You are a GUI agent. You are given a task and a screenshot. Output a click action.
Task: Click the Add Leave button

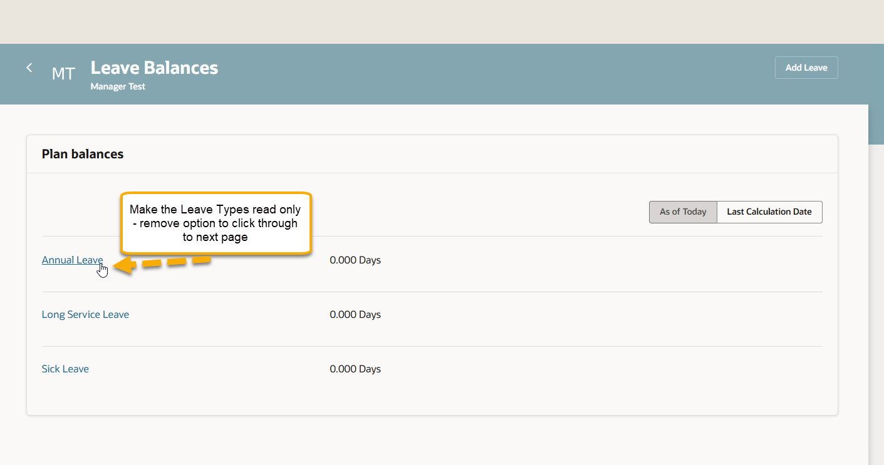[x=806, y=68]
